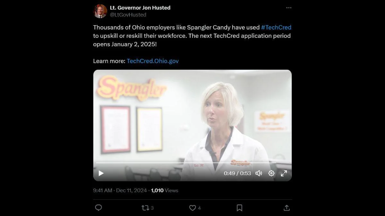Play the Spangler Candy video
The width and height of the screenshot is (385, 216).
tap(101, 173)
